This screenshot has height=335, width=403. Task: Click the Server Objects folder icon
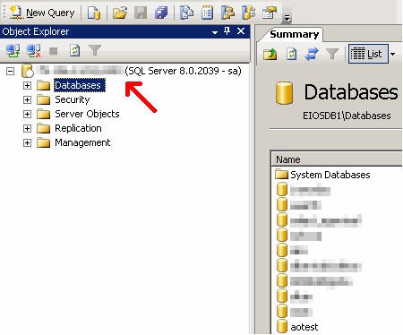click(x=44, y=114)
